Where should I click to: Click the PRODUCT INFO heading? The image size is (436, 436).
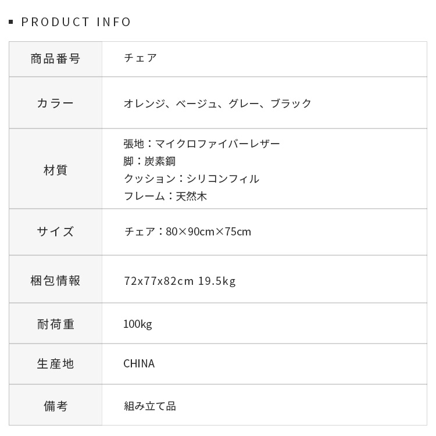click(76, 22)
